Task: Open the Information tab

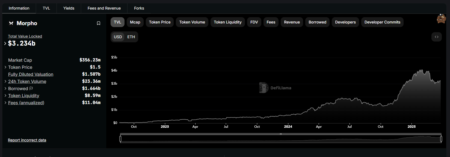Action: [19, 8]
